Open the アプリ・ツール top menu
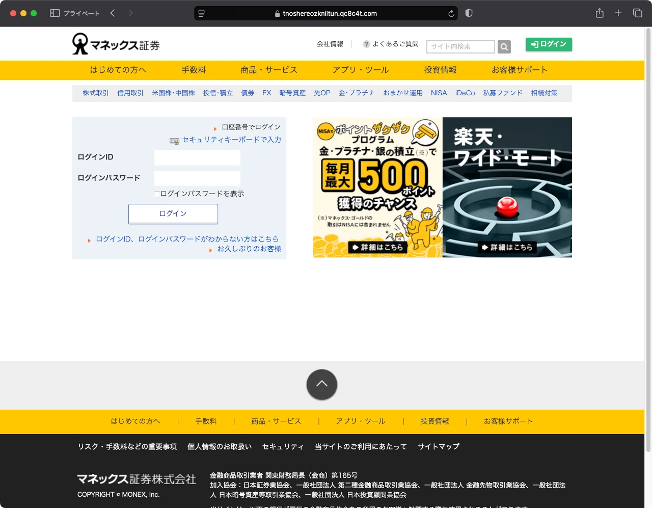The width and height of the screenshot is (652, 508). 361,70
